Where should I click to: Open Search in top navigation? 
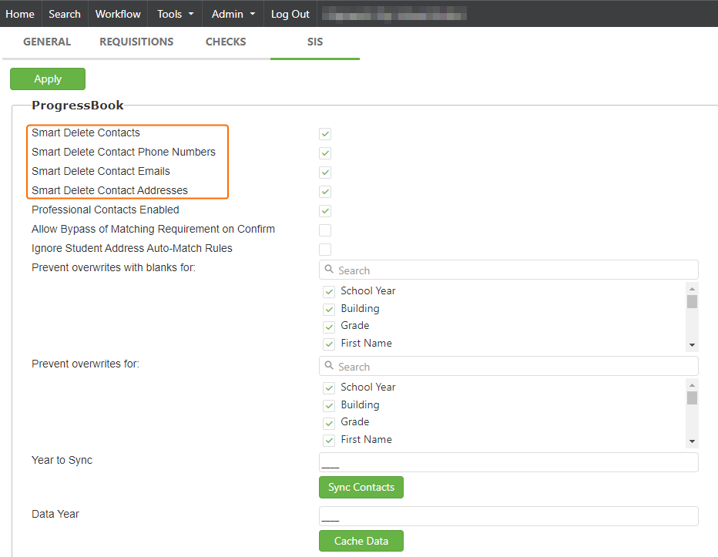point(65,14)
